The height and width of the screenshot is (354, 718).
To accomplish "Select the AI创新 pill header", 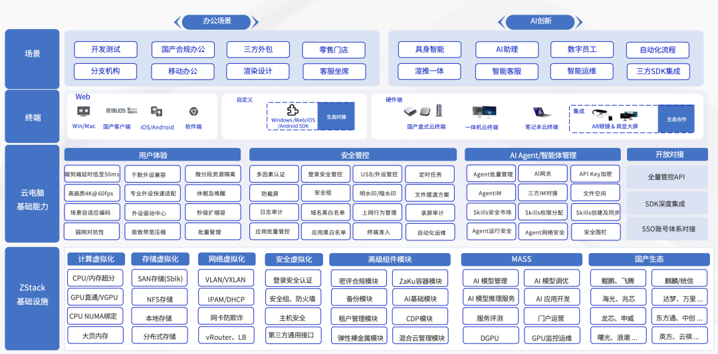I will (540, 21).
